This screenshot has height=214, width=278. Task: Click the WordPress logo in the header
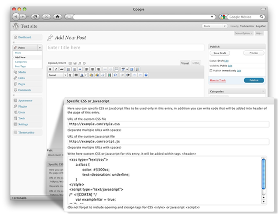[16, 26]
